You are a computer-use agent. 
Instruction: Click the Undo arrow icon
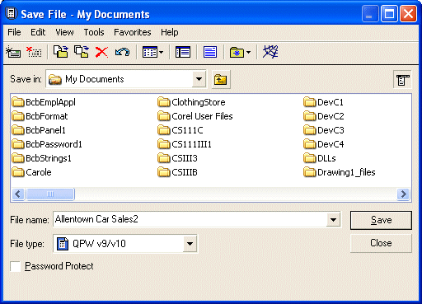122,52
